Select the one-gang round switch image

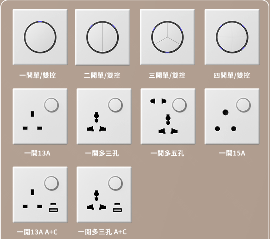tap(40, 37)
